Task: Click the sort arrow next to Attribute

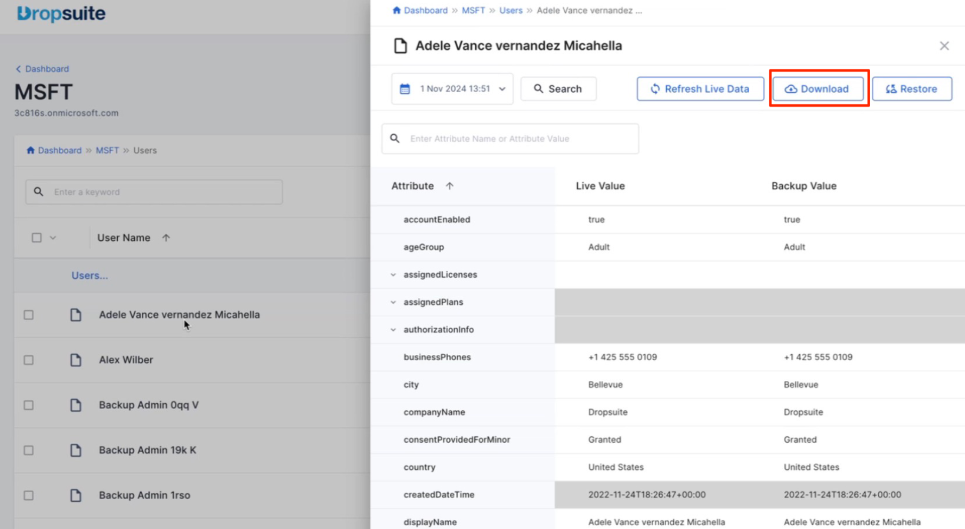Action: (449, 186)
